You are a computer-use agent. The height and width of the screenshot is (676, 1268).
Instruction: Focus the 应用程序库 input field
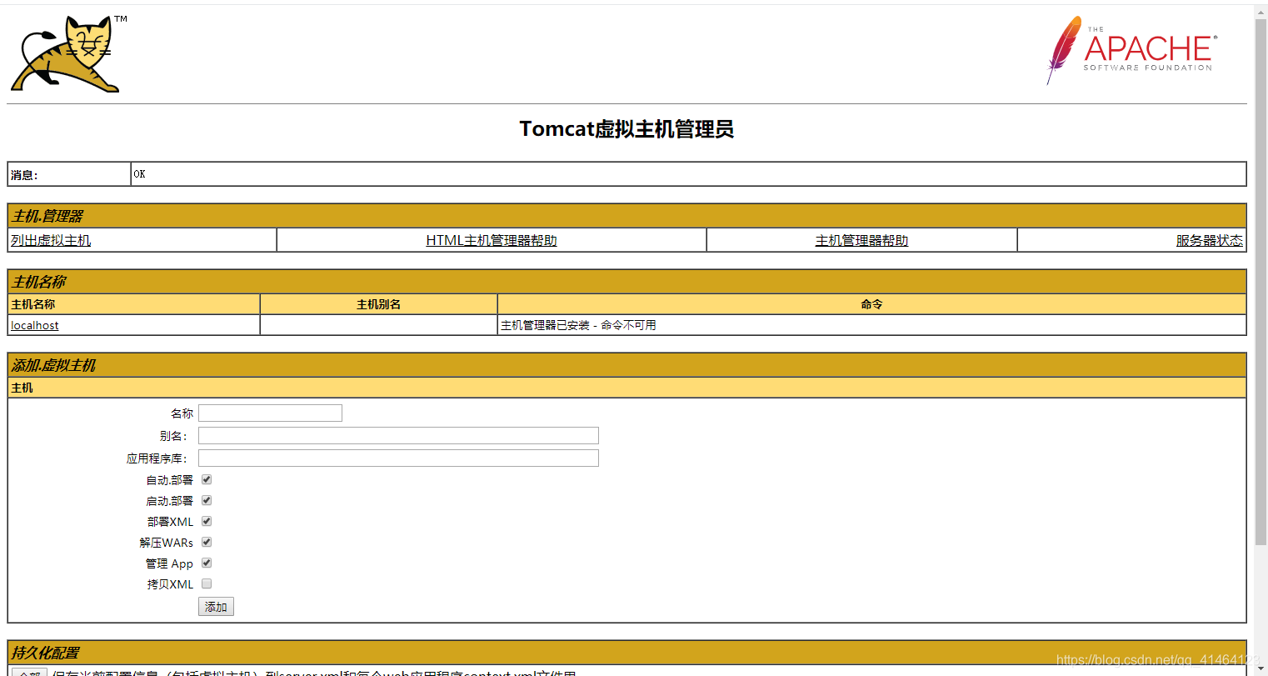(398, 458)
